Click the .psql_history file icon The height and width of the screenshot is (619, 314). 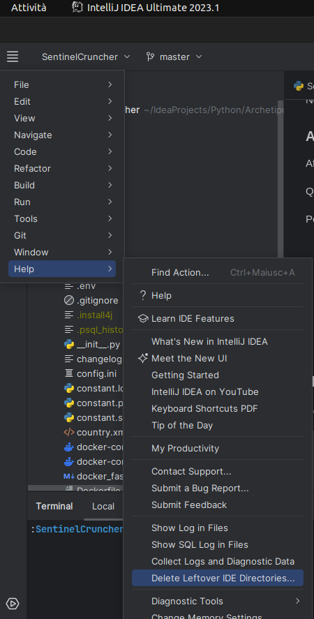[69, 329]
